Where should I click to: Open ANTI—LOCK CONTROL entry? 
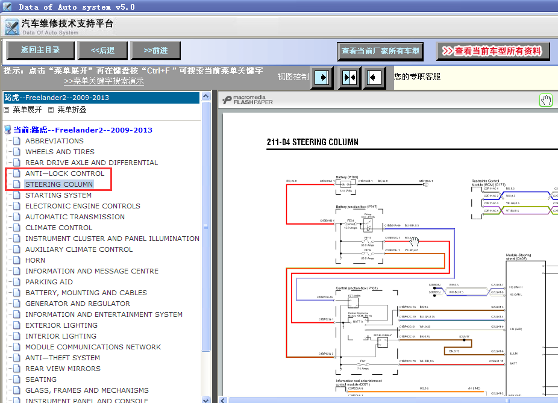pyautogui.click(x=64, y=173)
